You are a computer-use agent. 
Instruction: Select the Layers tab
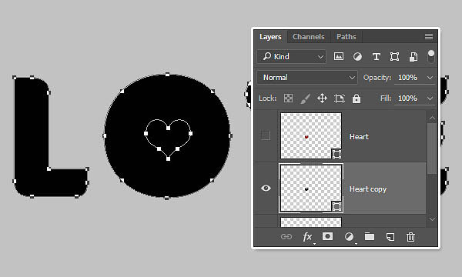270,37
